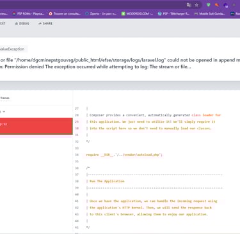This screenshot has height=234, width=240.
Task: Open the purple round extension icon
Action: click(x=226, y=5)
